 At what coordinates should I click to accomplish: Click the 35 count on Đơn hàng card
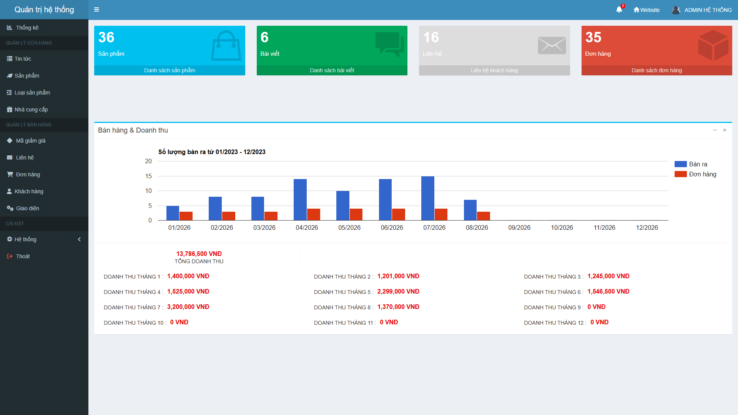pos(593,37)
